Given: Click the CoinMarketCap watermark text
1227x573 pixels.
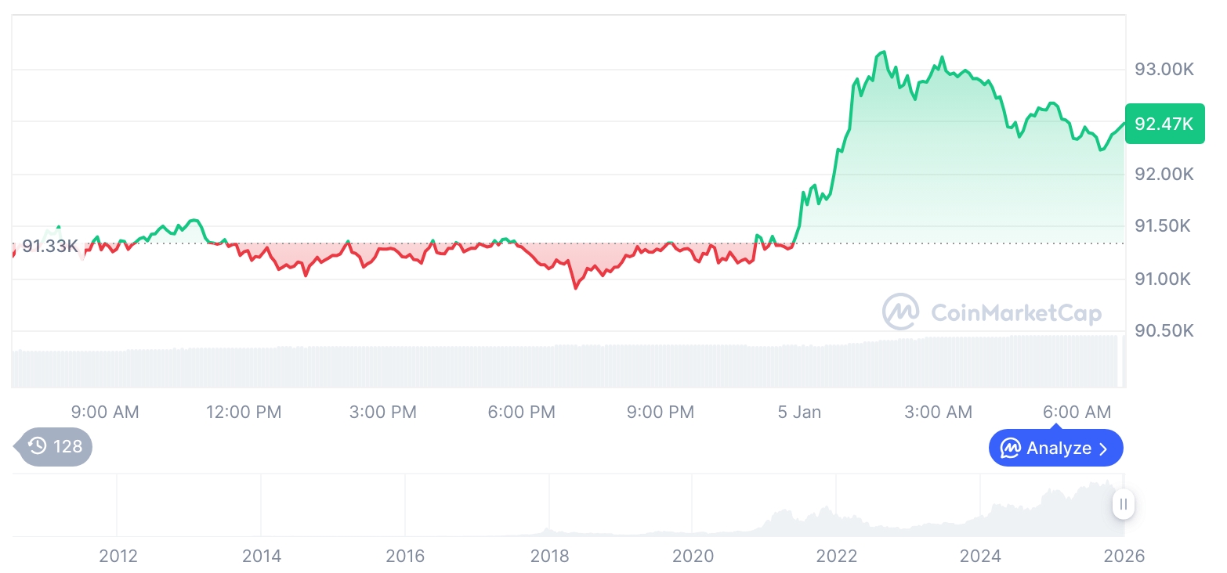Looking at the screenshot, I should 1016,313.
